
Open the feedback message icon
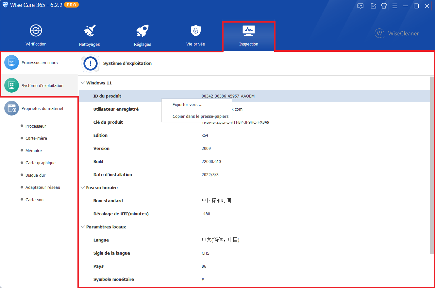click(360, 6)
